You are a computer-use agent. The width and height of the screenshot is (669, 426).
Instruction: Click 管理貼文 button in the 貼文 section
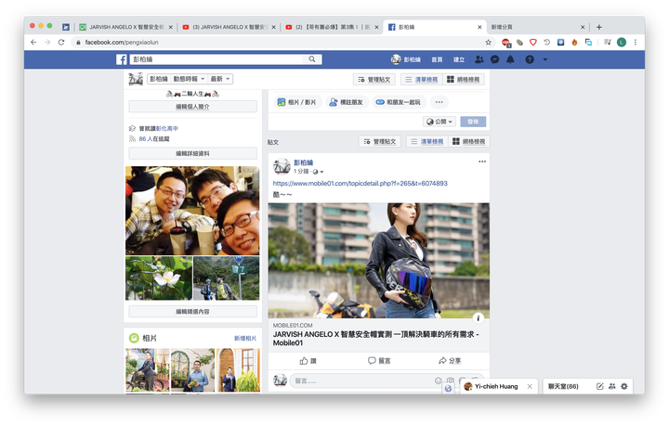pos(380,141)
